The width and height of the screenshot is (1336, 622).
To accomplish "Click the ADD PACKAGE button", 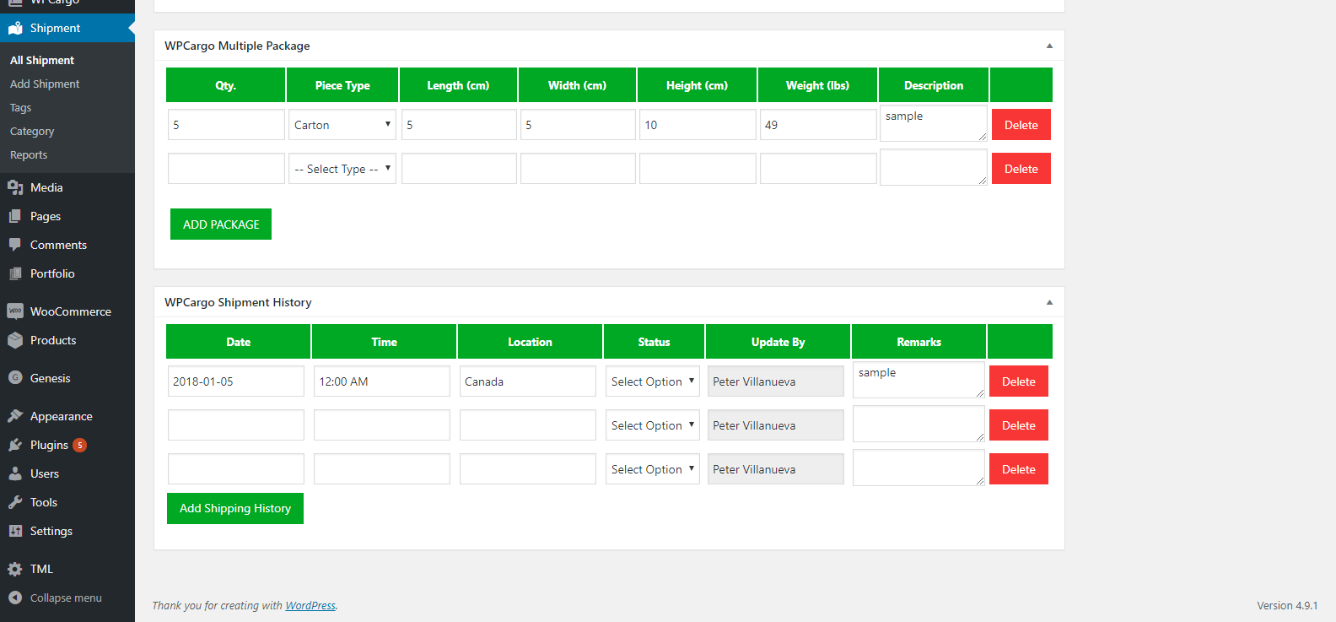I will tap(221, 224).
